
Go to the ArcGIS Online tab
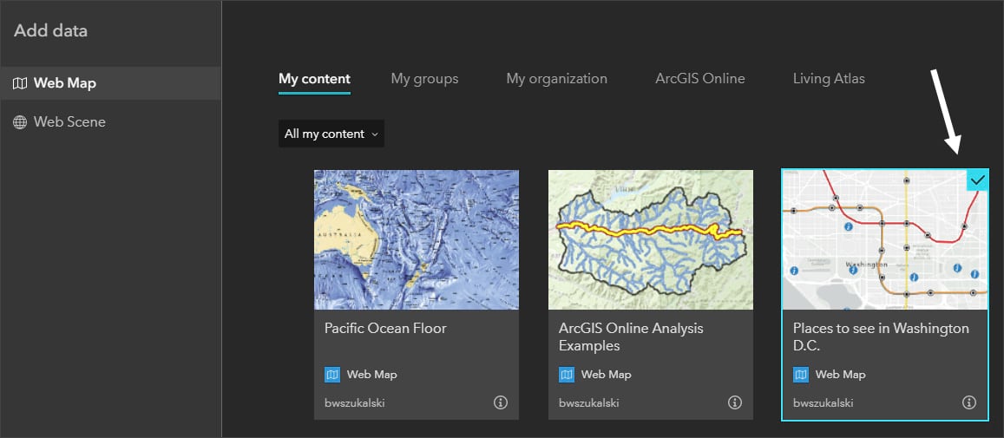coord(699,79)
